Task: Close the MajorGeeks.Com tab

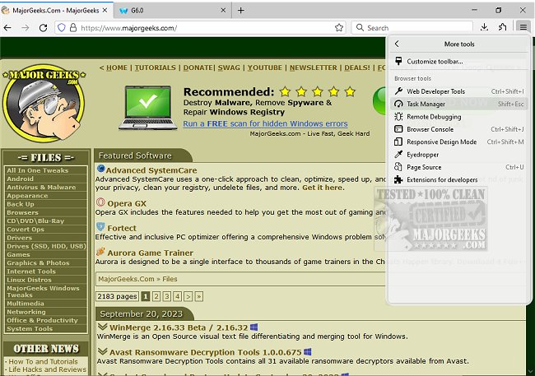Action: click(105, 10)
